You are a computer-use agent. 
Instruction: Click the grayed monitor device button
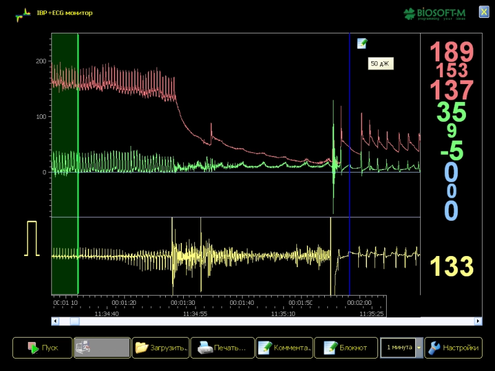point(101,348)
